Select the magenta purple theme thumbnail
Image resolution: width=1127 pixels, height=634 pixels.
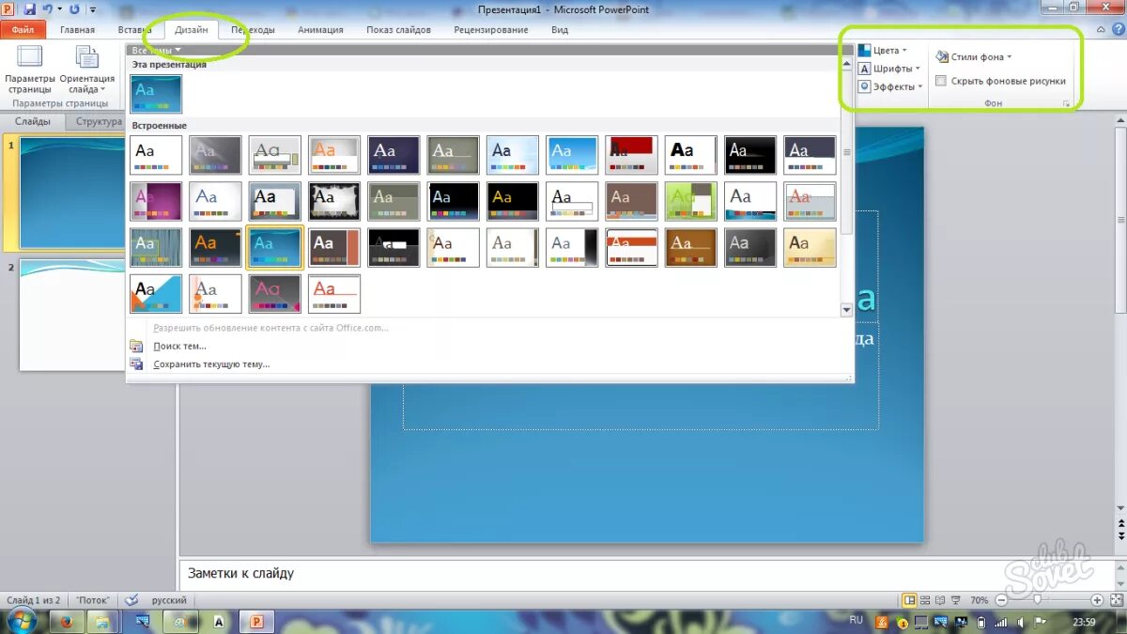pos(156,201)
